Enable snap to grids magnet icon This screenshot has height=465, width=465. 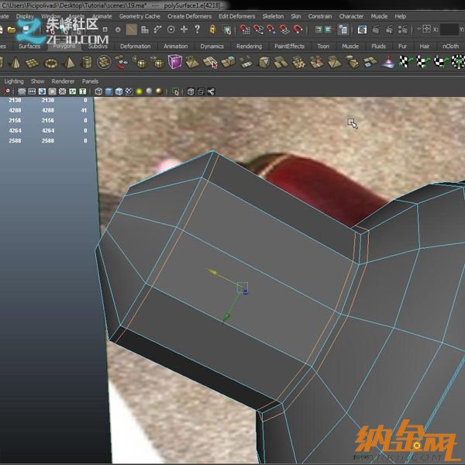(245, 29)
